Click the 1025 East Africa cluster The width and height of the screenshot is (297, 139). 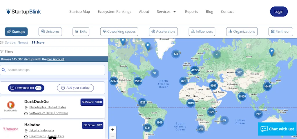(x=211, y=112)
